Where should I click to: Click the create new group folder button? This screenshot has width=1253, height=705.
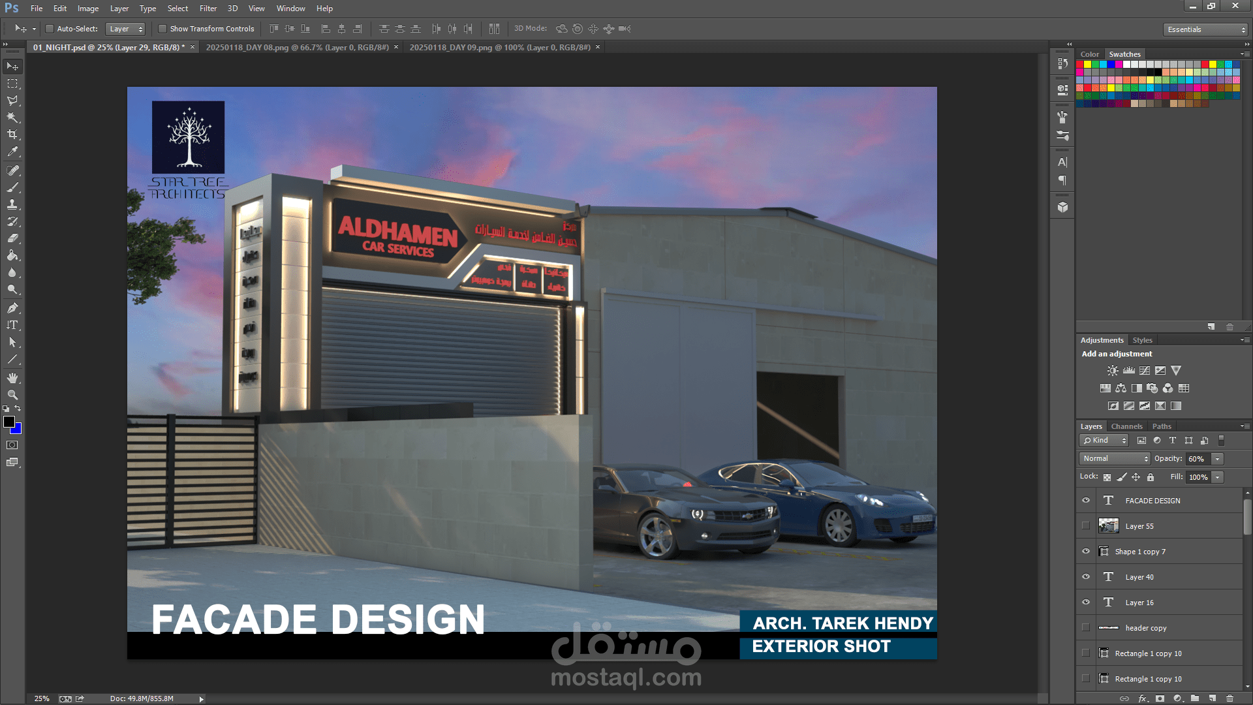1195,698
